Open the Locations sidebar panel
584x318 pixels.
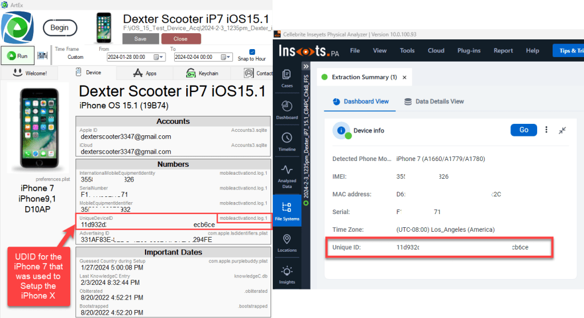287,243
